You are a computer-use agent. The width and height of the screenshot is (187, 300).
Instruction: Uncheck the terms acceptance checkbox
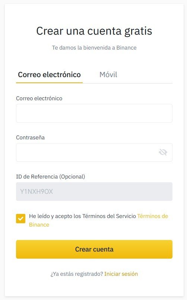[x=20, y=218]
